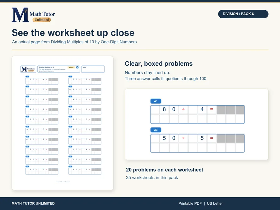280x210 pixels.
Task: Click the 'See the worksheet up close' heading
Action: click(73, 33)
